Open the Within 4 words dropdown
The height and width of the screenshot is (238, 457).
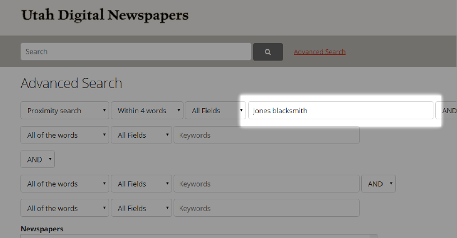click(147, 110)
